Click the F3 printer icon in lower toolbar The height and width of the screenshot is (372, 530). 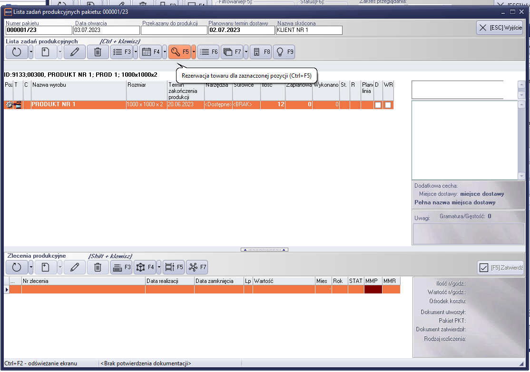click(x=121, y=267)
